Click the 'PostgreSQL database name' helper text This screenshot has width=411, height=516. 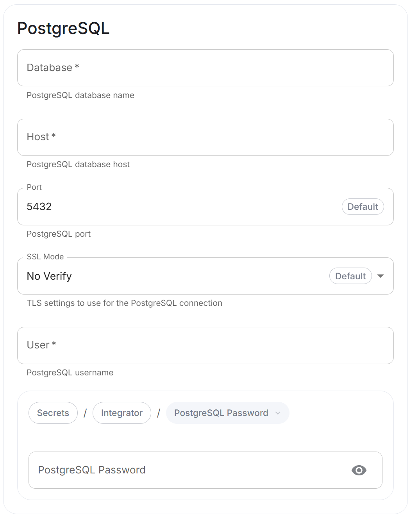80,95
